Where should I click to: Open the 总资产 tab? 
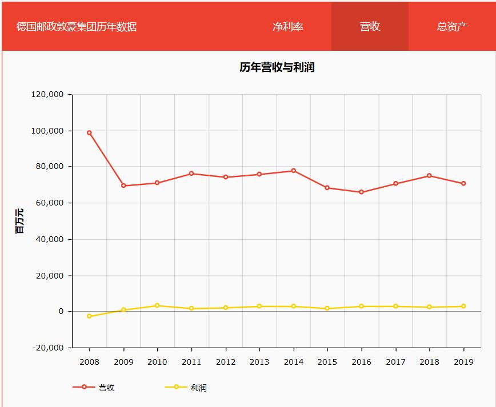(x=451, y=26)
